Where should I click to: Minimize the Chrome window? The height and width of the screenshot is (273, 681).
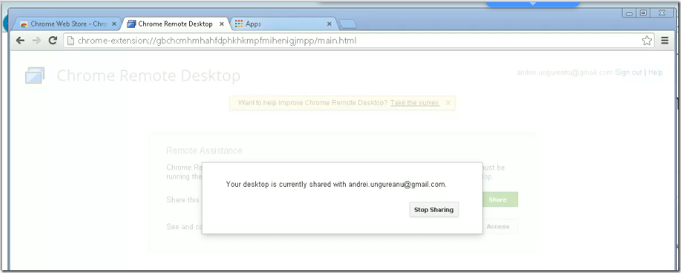pyautogui.click(x=629, y=13)
